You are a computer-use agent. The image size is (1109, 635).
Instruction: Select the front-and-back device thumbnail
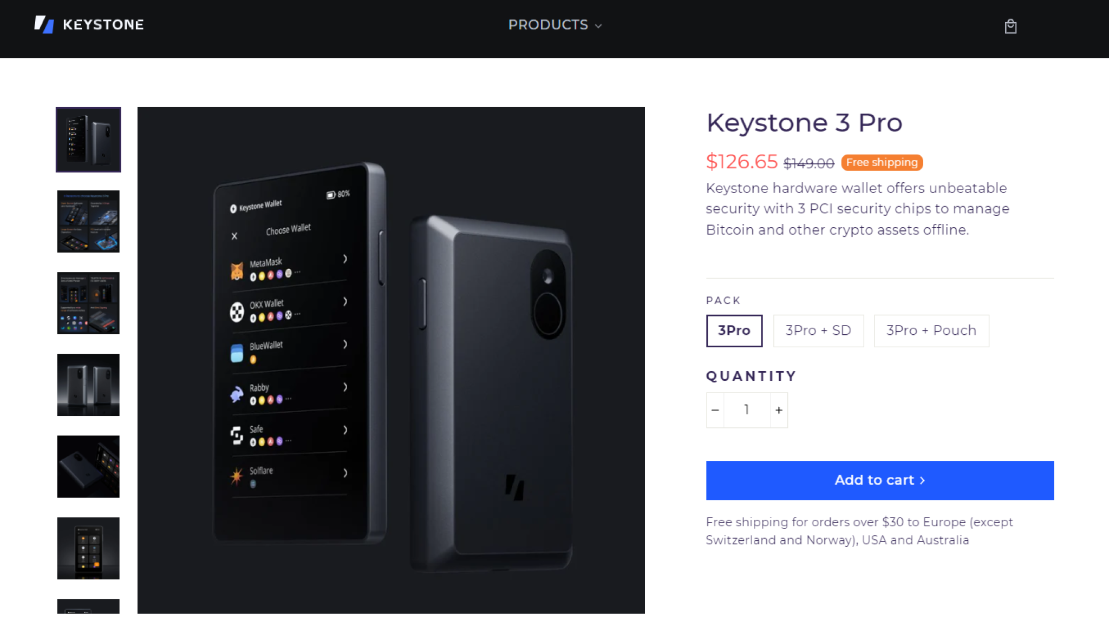coord(88,385)
